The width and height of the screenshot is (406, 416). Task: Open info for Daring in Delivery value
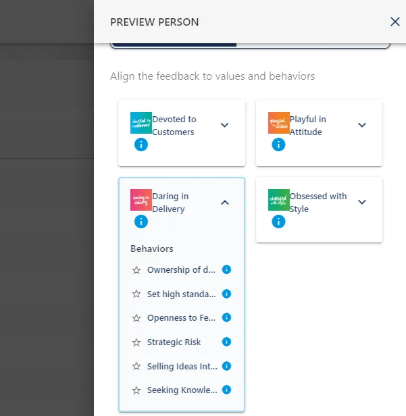pos(141,222)
